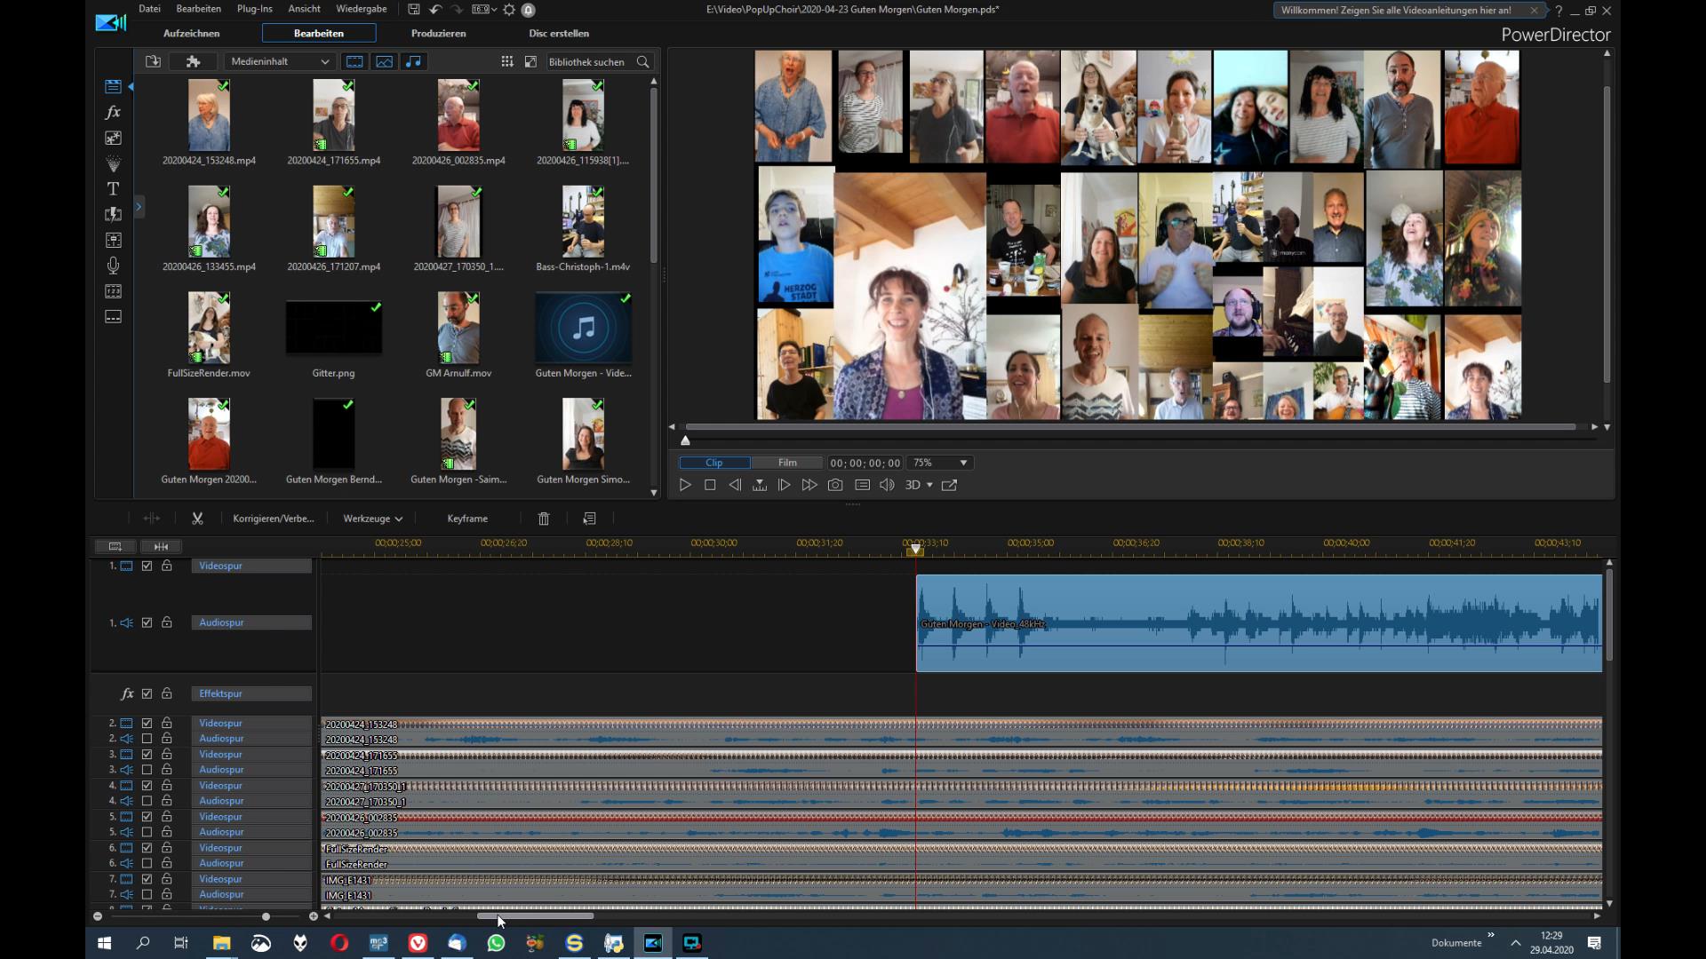Disable track 1 Audiospur checkbox
The height and width of the screenshot is (959, 1706).
click(147, 622)
